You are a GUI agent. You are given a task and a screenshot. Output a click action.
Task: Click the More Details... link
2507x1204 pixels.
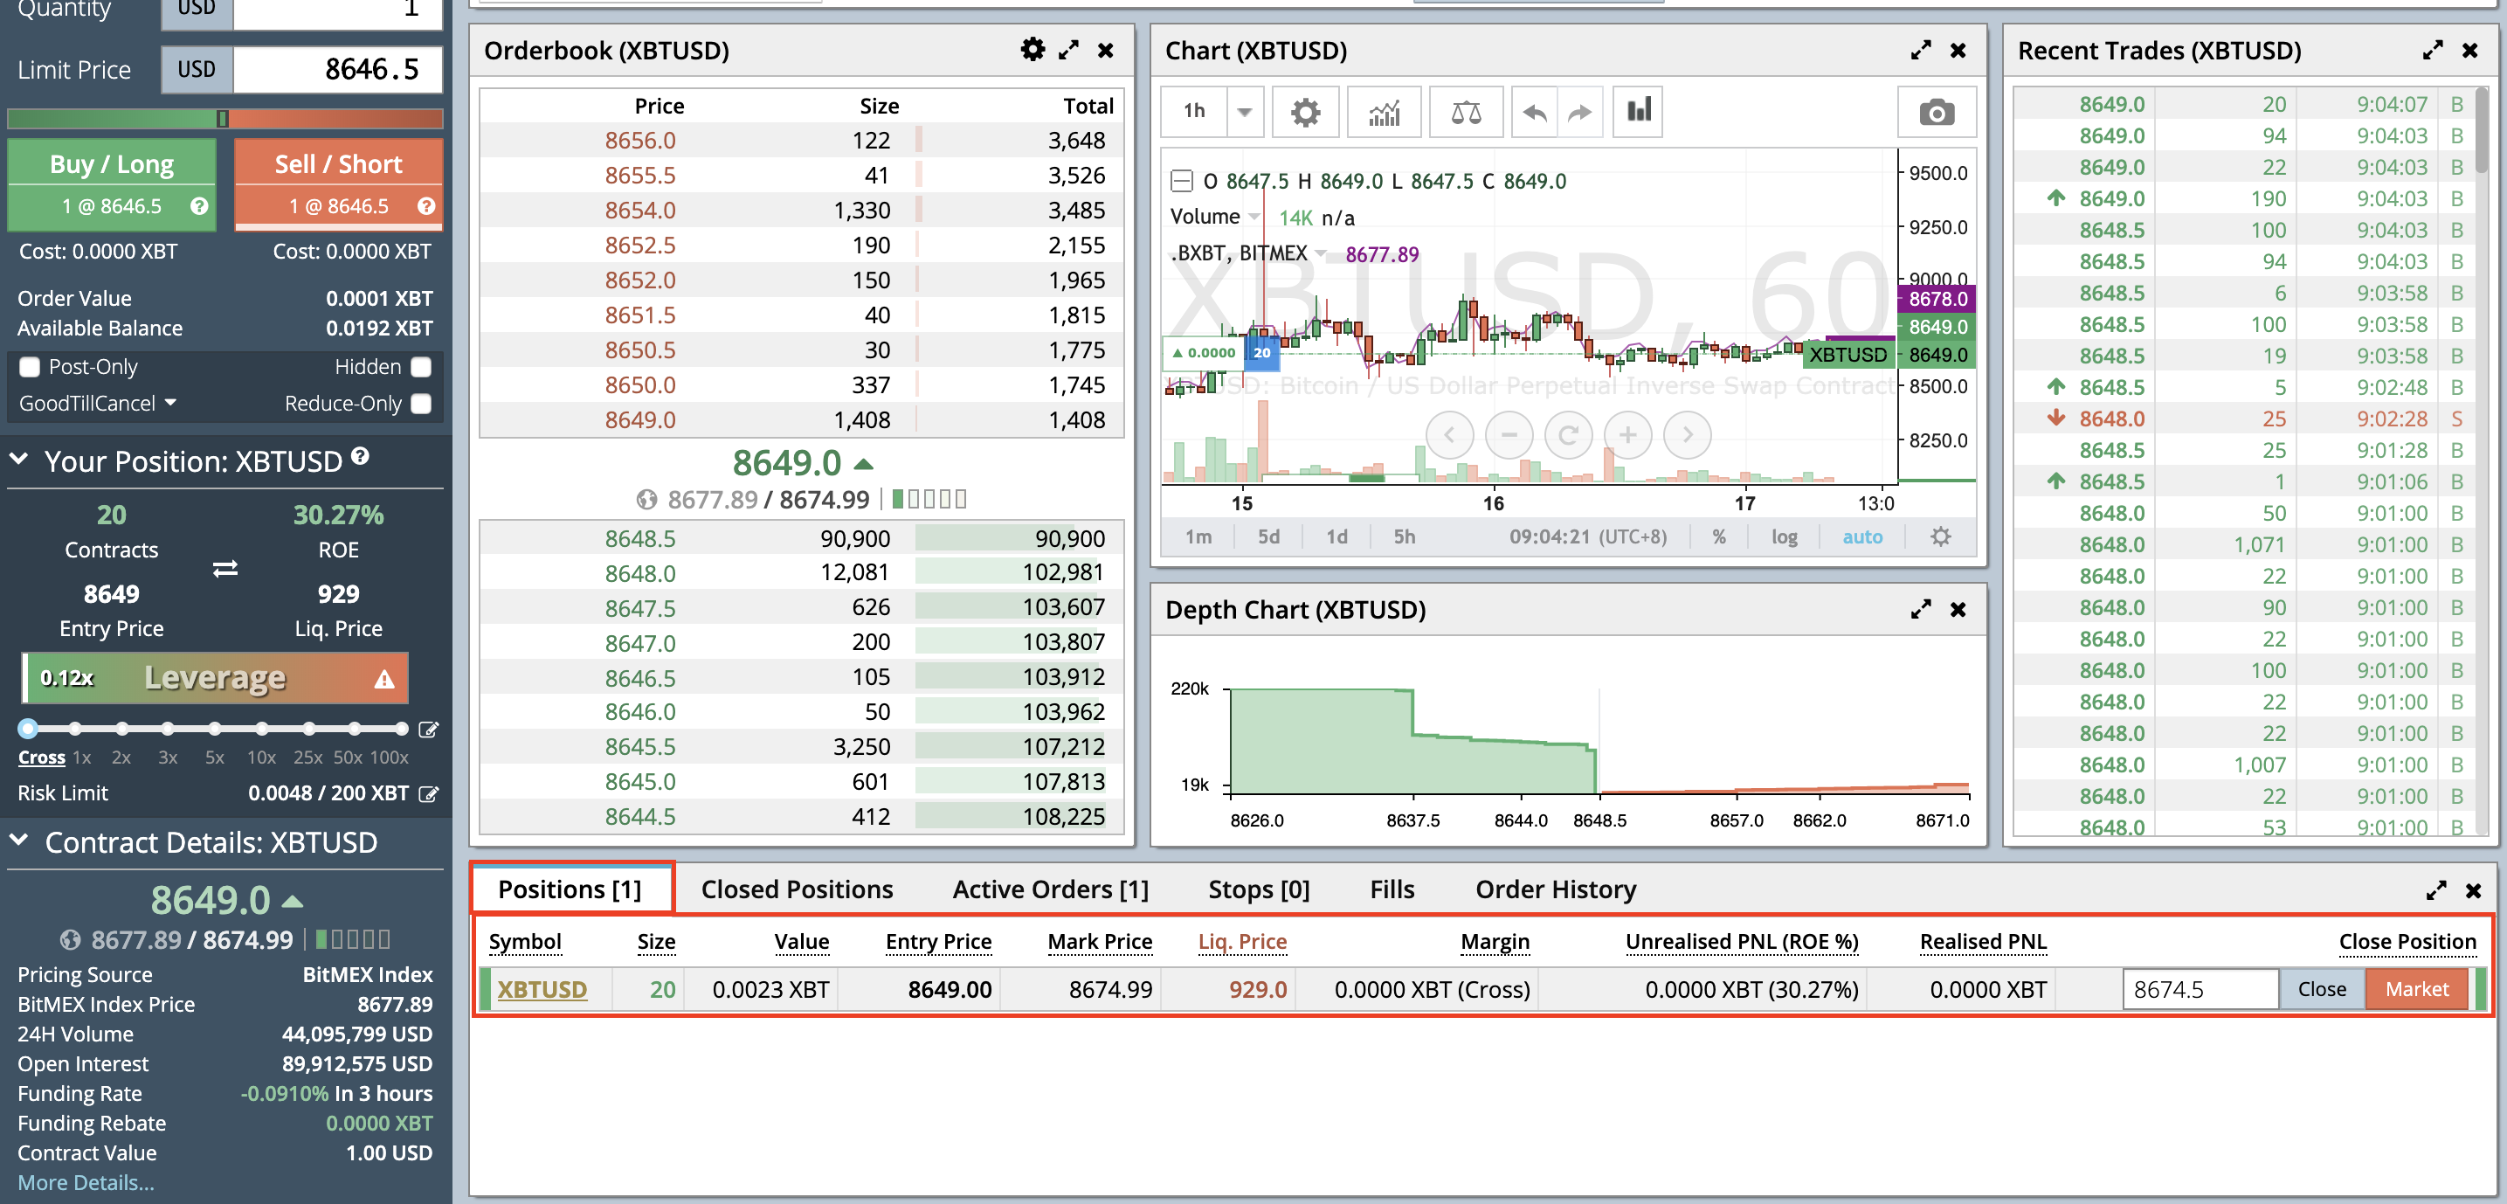86,1182
